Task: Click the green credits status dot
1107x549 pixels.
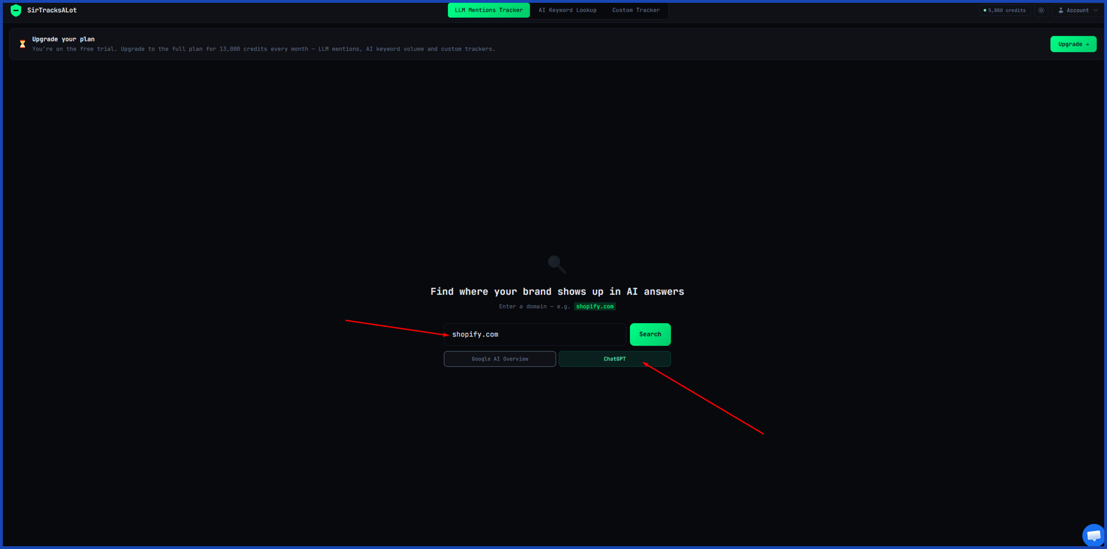Action: click(985, 10)
